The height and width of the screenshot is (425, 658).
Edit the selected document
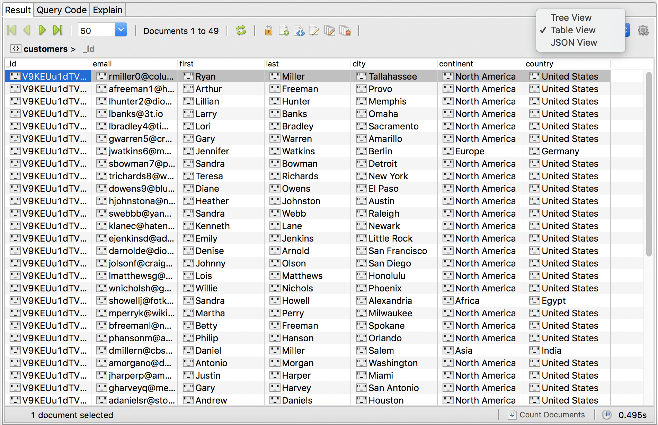point(314,30)
